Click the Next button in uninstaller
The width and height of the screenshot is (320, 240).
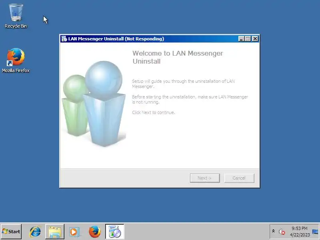coord(205,178)
